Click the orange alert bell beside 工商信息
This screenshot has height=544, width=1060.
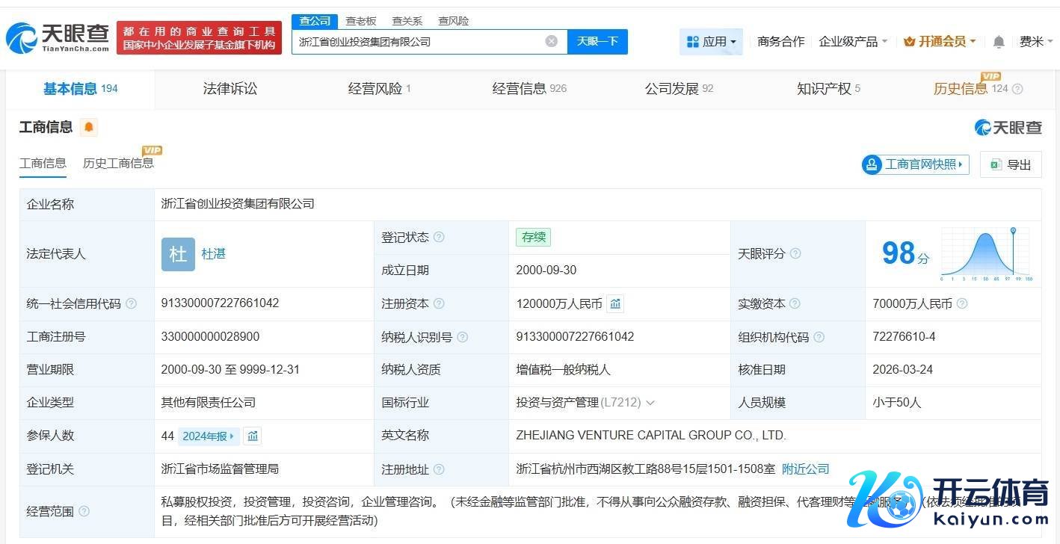tap(89, 127)
